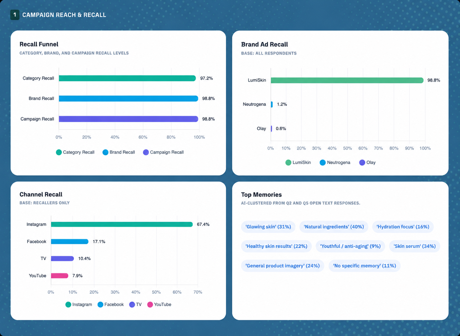Click the Top Memories card title

point(261,195)
